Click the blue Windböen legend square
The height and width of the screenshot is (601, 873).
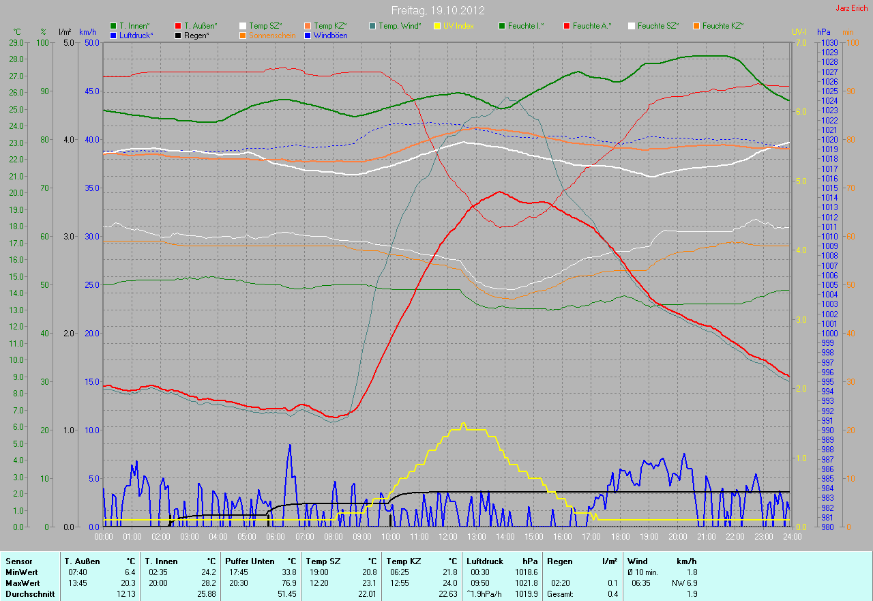click(308, 35)
